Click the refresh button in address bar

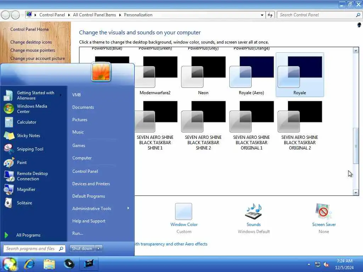[x=270, y=15]
